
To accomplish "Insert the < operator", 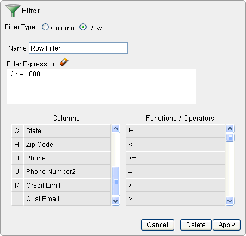I will point(175,145).
